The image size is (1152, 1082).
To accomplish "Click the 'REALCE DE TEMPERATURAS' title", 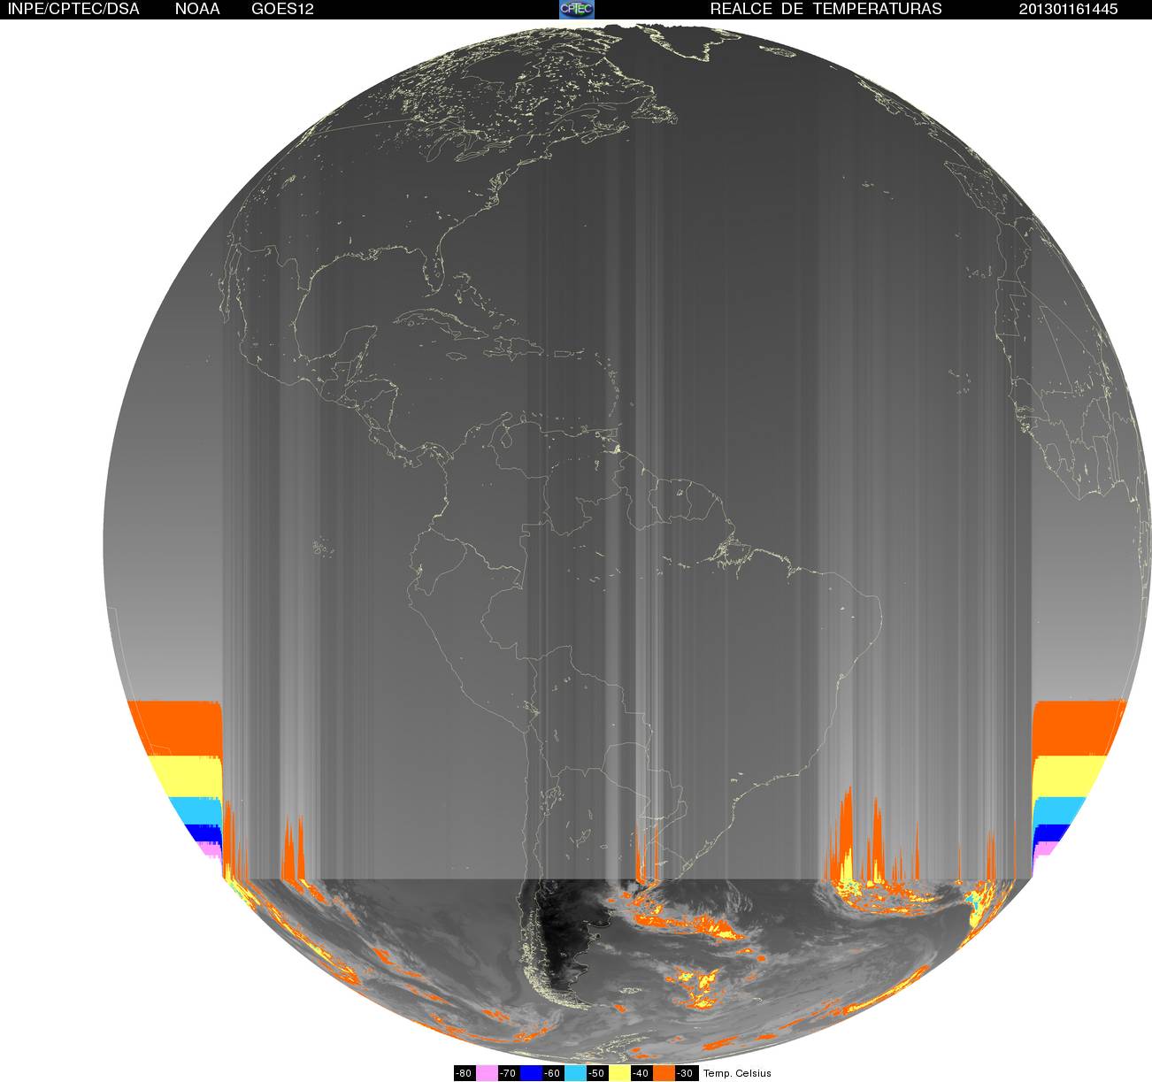I will pos(826,9).
